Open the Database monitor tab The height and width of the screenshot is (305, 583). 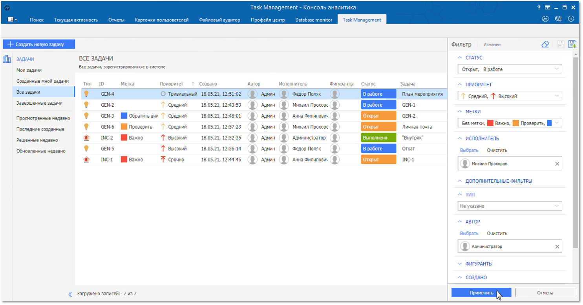(314, 20)
